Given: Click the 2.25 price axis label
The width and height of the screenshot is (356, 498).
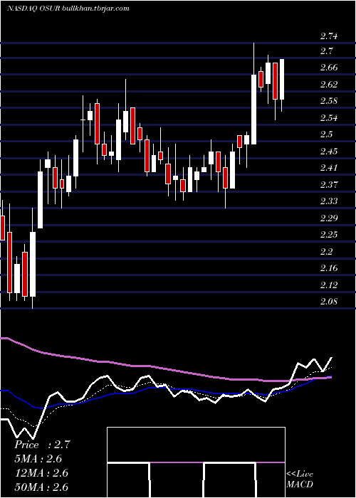Looking at the screenshot, I should click(x=329, y=235).
